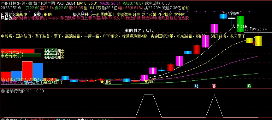Click the DDY indicator label
This screenshot has height=120, width=272.
point(55,54)
